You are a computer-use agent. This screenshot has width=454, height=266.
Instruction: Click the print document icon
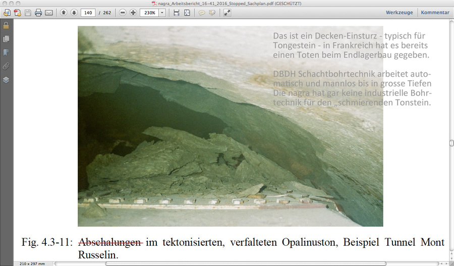click(x=38, y=13)
